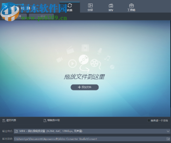
Task: Enable the 合并成一个文件 merge checkbox
Action: (149, 120)
